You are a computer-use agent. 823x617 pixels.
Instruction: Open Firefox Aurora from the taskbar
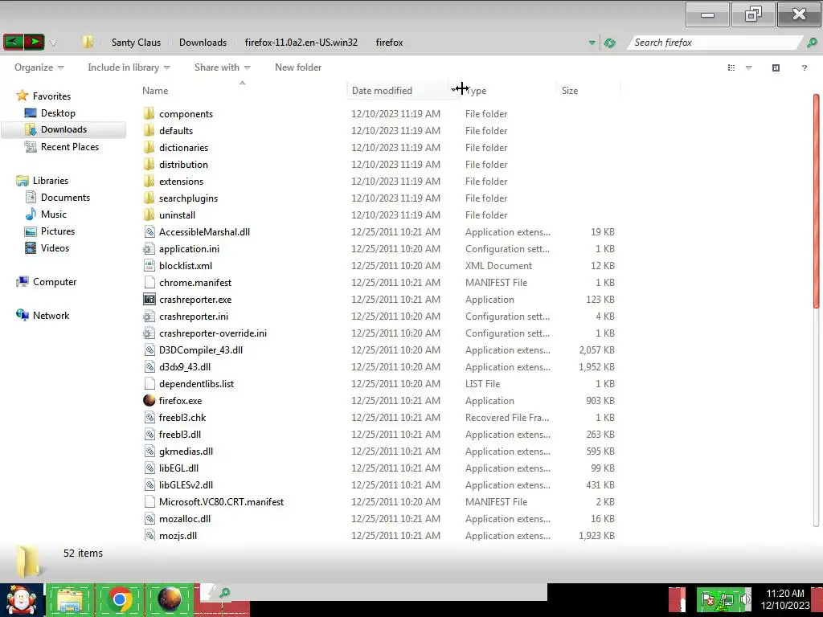point(169,600)
